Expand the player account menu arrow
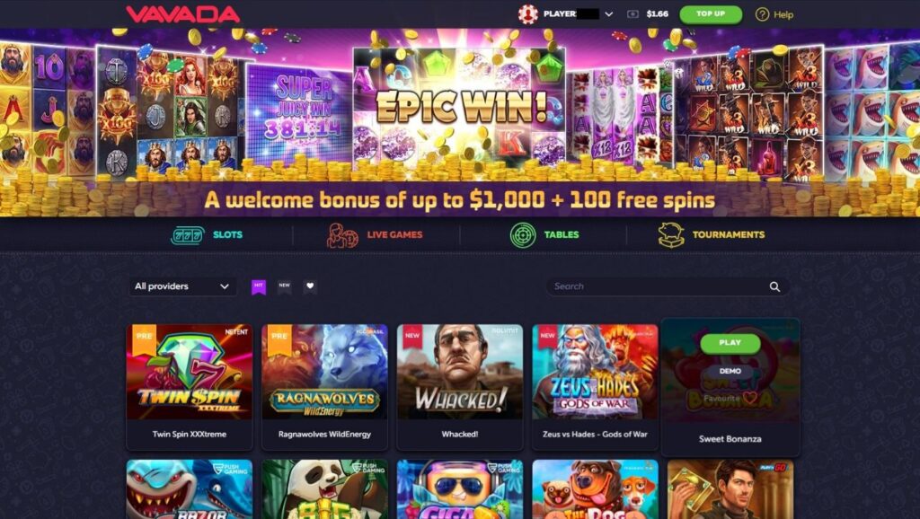Image resolution: width=920 pixels, height=519 pixels. click(609, 14)
